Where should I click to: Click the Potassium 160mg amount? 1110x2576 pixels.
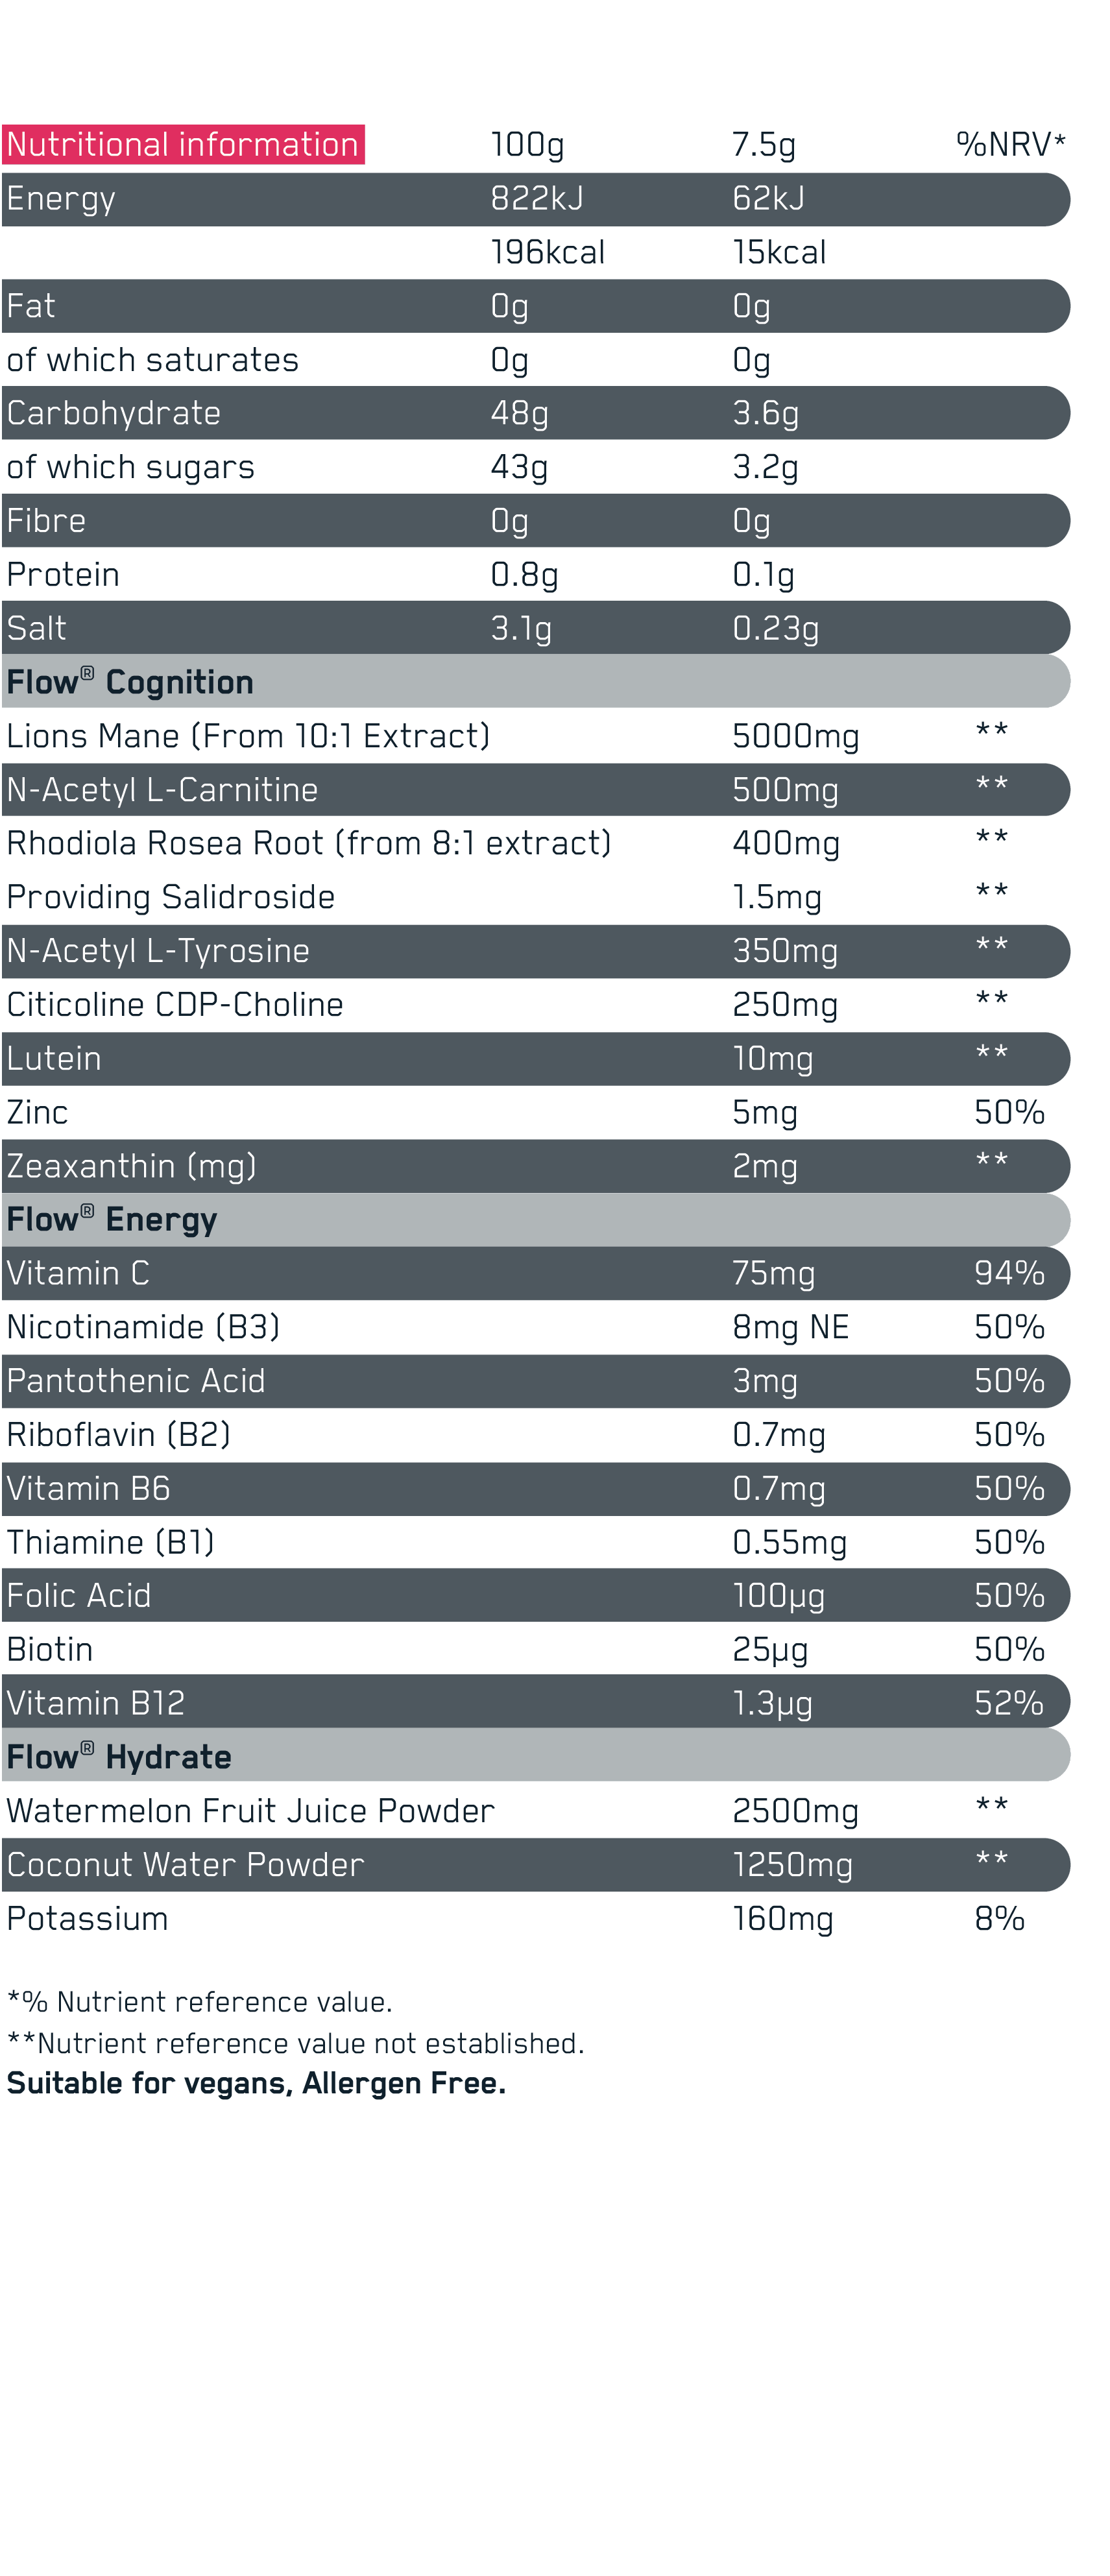click(x=782, y=1919)
